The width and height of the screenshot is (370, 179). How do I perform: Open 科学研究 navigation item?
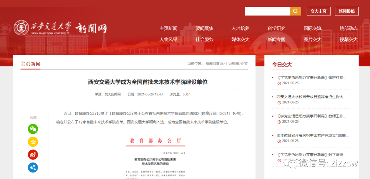[276, 28]
